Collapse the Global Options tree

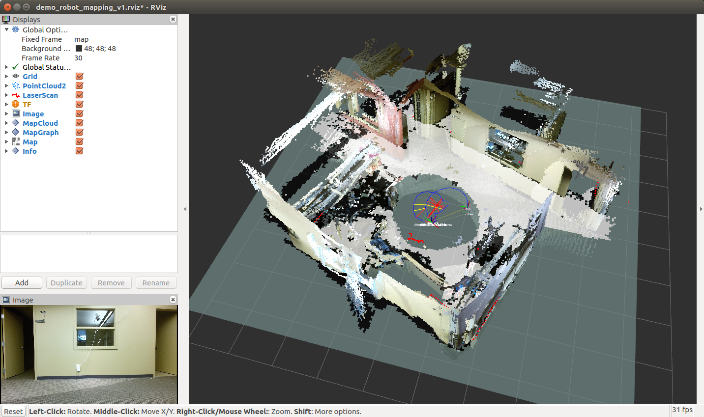(6, 29)
